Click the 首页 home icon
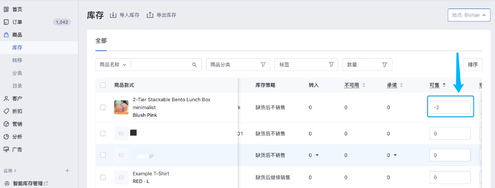 click(x=6, y=10)
